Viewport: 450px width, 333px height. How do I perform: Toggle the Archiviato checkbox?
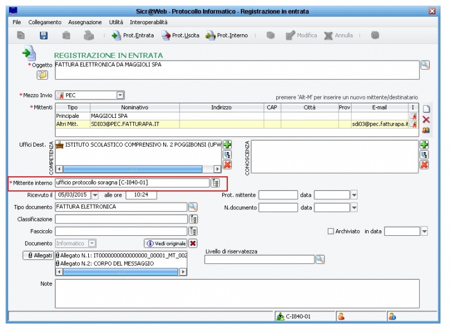point(331,231)
